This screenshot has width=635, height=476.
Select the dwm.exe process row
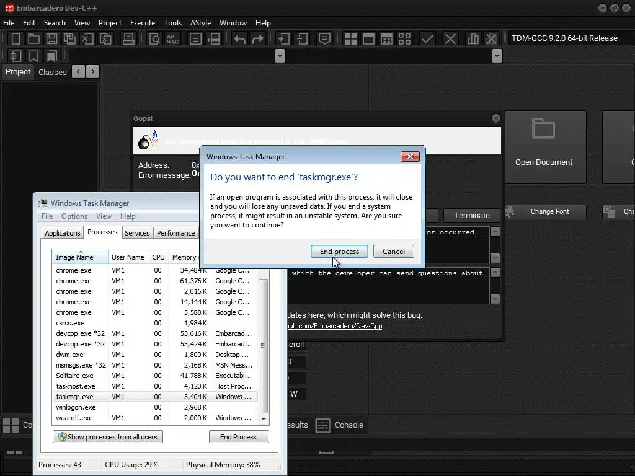154,355
